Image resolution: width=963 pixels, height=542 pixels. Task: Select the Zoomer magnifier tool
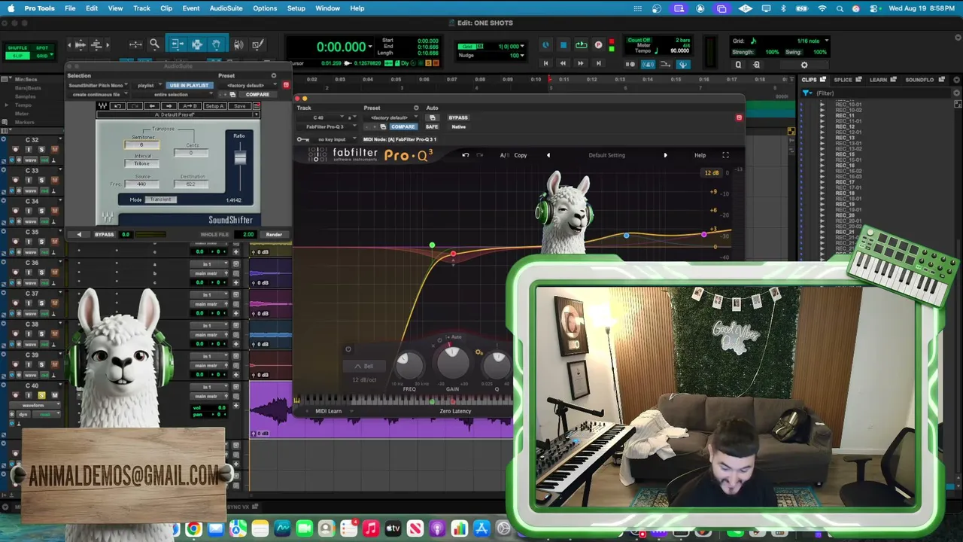154,44
